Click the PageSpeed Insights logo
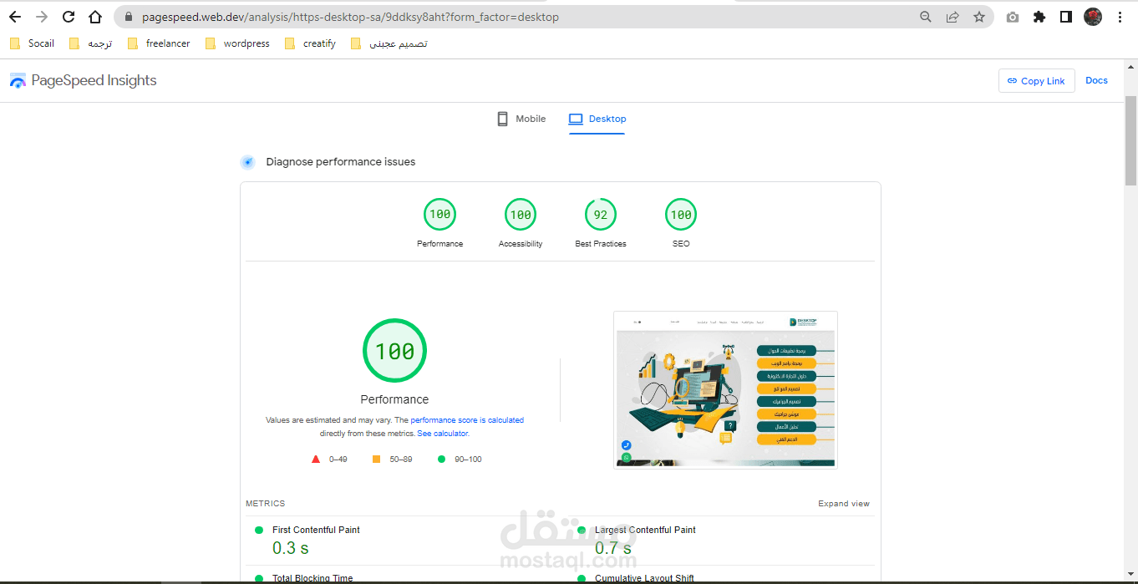Viewport: 1138px width, 584px height. tap(83, 80)
